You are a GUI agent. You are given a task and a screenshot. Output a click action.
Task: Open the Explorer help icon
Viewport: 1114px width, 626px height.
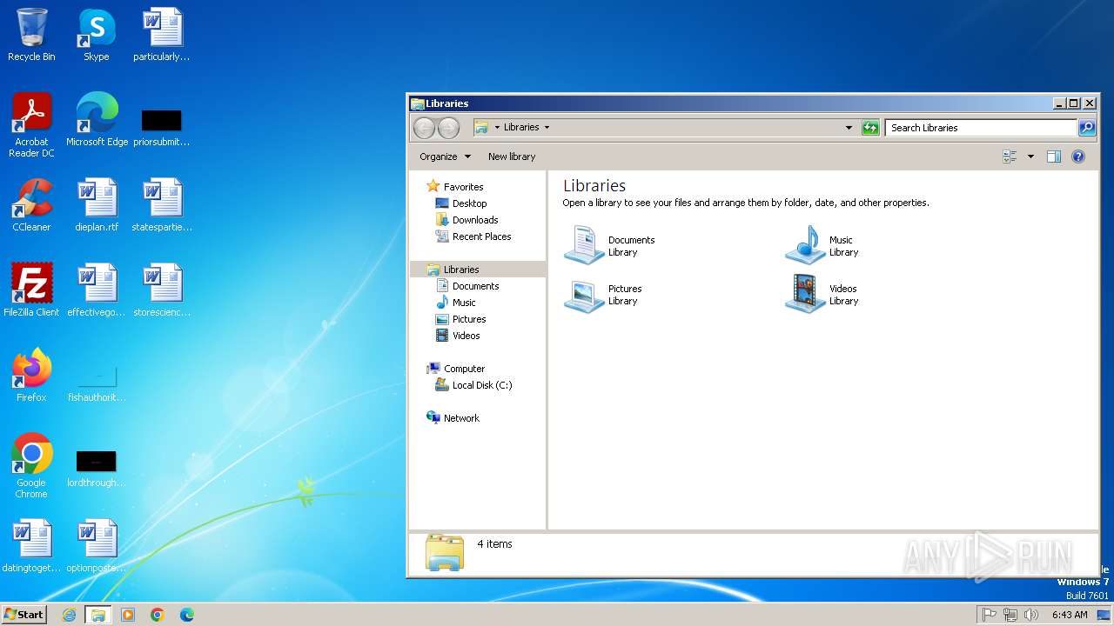1078,156
